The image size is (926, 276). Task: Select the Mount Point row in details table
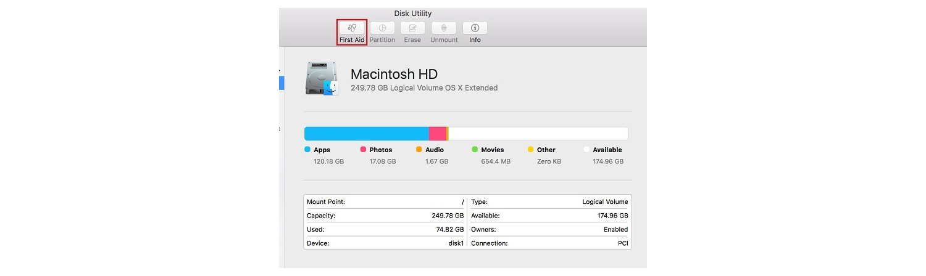click(385, 202)
